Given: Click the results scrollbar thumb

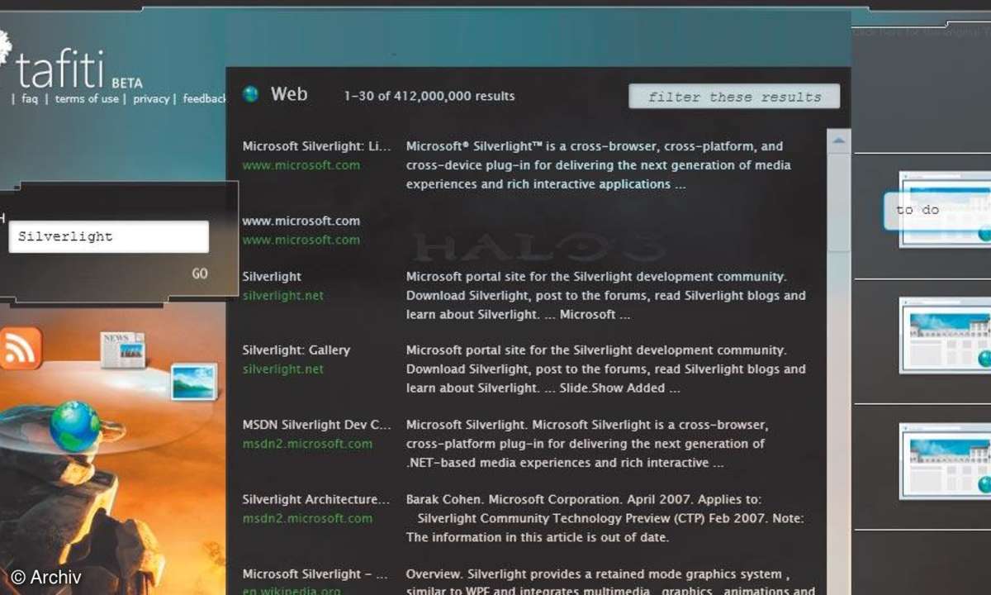Looking at the screenshot, I should pyautogui.click(x=839, y=202).
